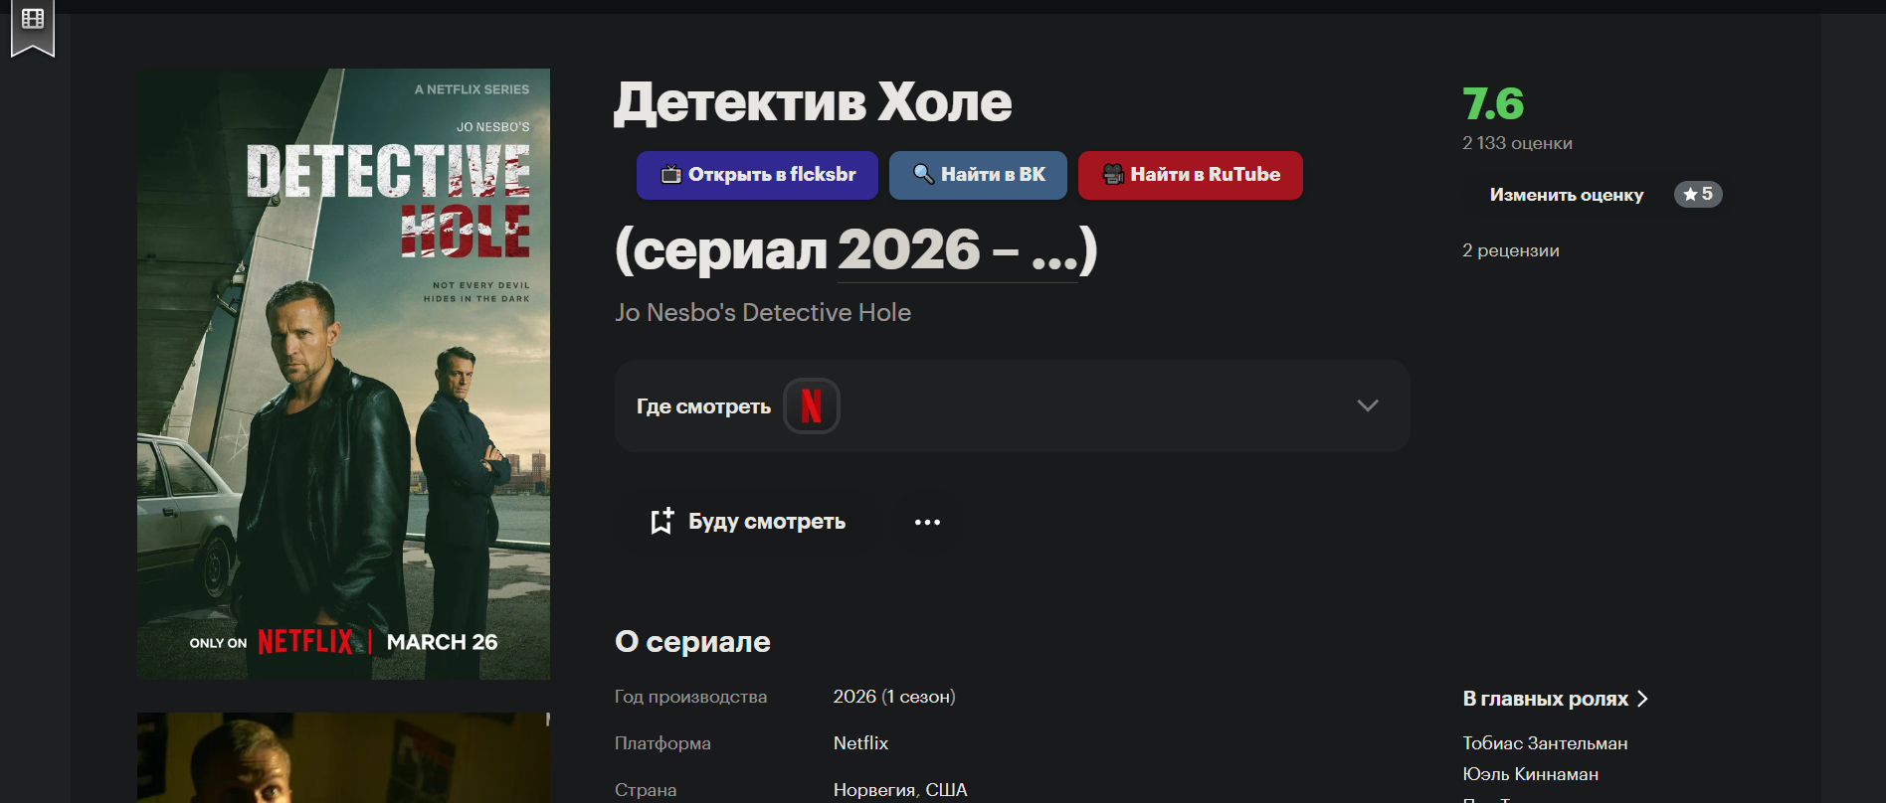This screenshot has height=803, width=1886.
Task: Open actor Юэль Киннаман's page
Action: point(1530,774)
